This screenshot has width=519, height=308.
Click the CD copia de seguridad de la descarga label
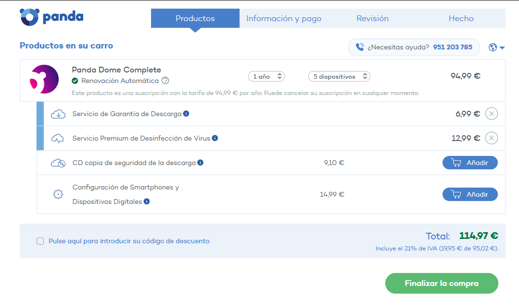[134, 163]
